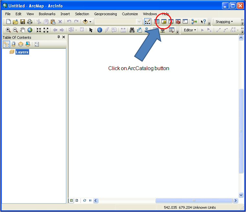Open the Snapping dropdown menu
The width and height of the screenshot is (246, 212).
point(224,22)
